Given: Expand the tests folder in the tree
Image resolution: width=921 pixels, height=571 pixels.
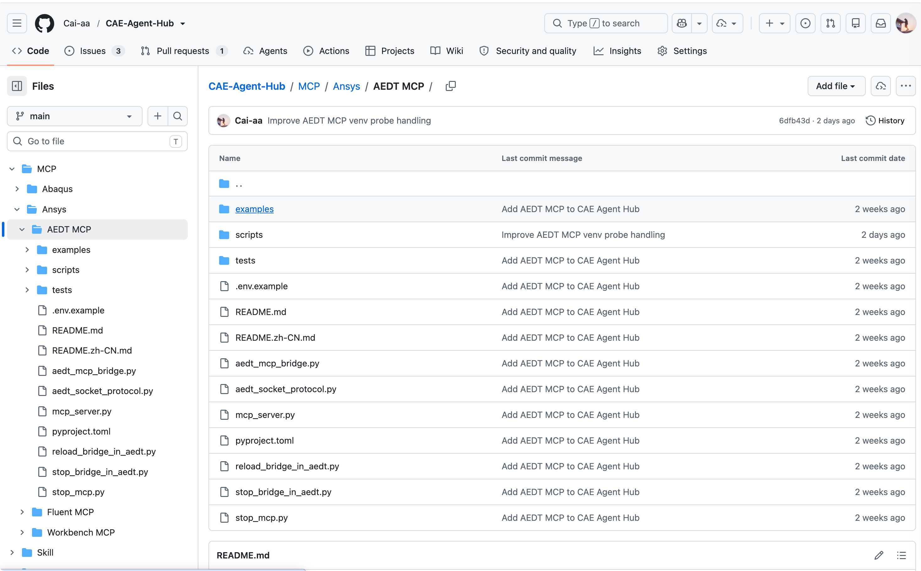Looking at the screenshot, I should (x=27, y=290).
